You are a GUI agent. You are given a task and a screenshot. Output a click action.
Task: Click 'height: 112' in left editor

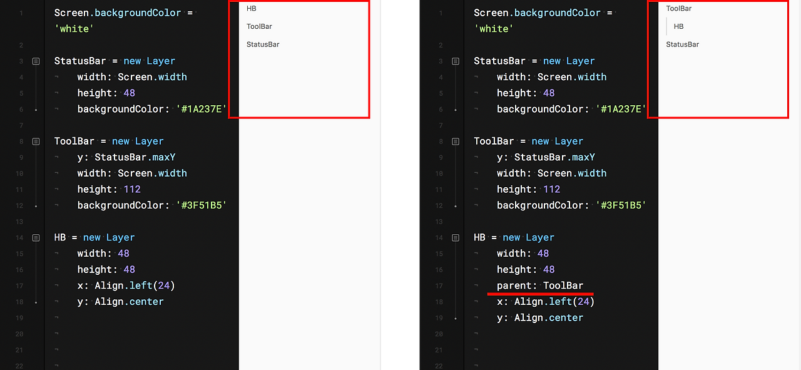tap(110, 189)
